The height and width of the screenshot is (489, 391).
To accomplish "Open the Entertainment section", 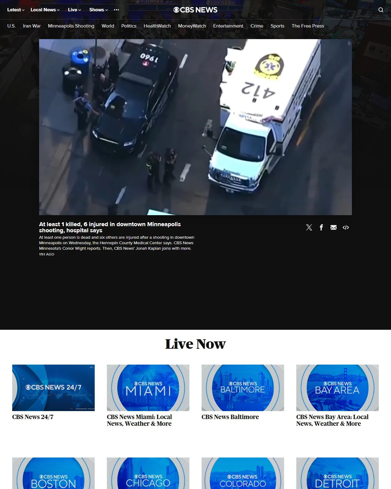I will coord(228,26).
